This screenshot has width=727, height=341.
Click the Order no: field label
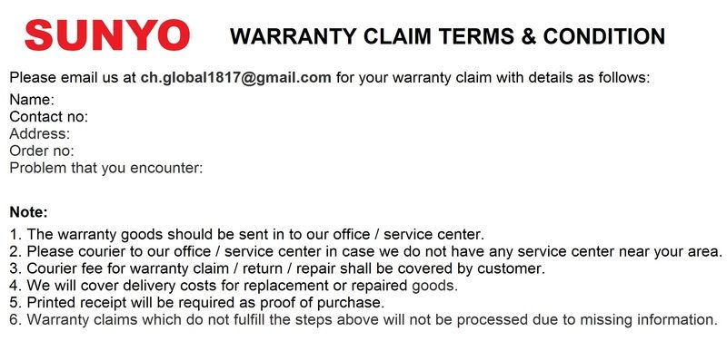pos(42,151)
